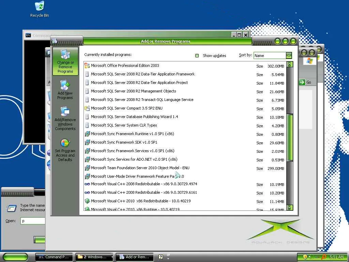Click icon of User-Mode Driver Framework Feature Pack

(87, 176)
